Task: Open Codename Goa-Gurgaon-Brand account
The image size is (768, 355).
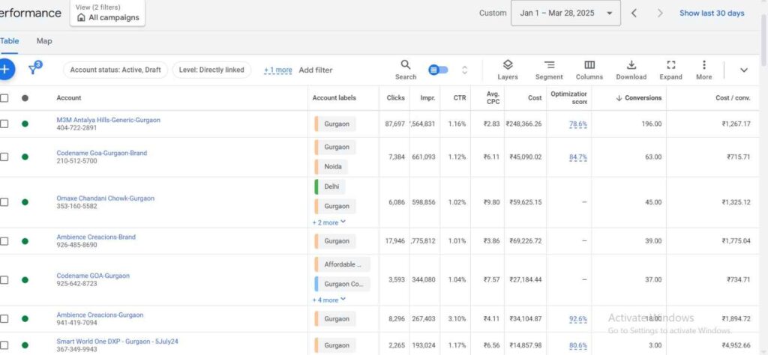Action: tap(101, 153)
